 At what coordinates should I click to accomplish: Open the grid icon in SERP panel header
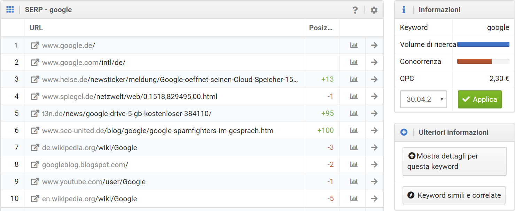10,10
